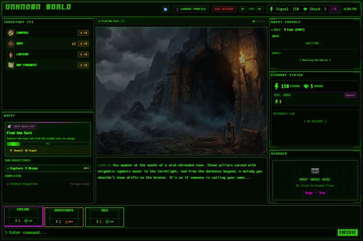
Task: Click the Inventory (4) panel header
Action: (x=18, y=22)
